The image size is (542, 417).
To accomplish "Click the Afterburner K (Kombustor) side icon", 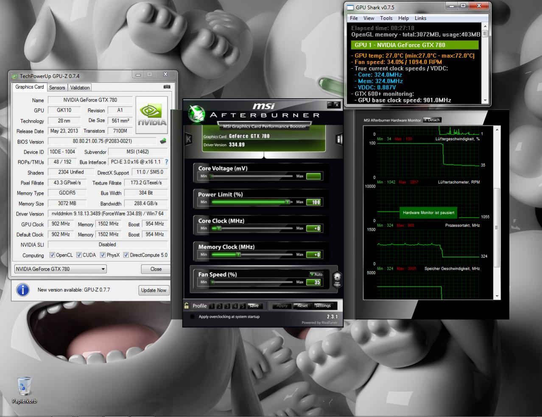I will [x=188, y=139].
